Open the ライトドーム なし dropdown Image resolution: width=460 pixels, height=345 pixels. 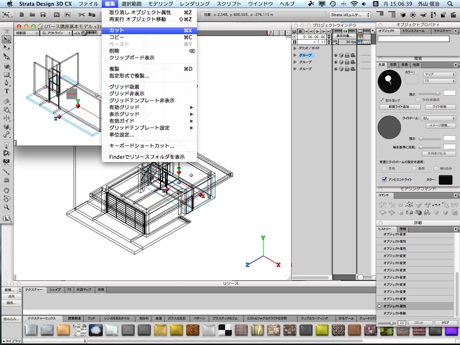click(x=438, y=118)
